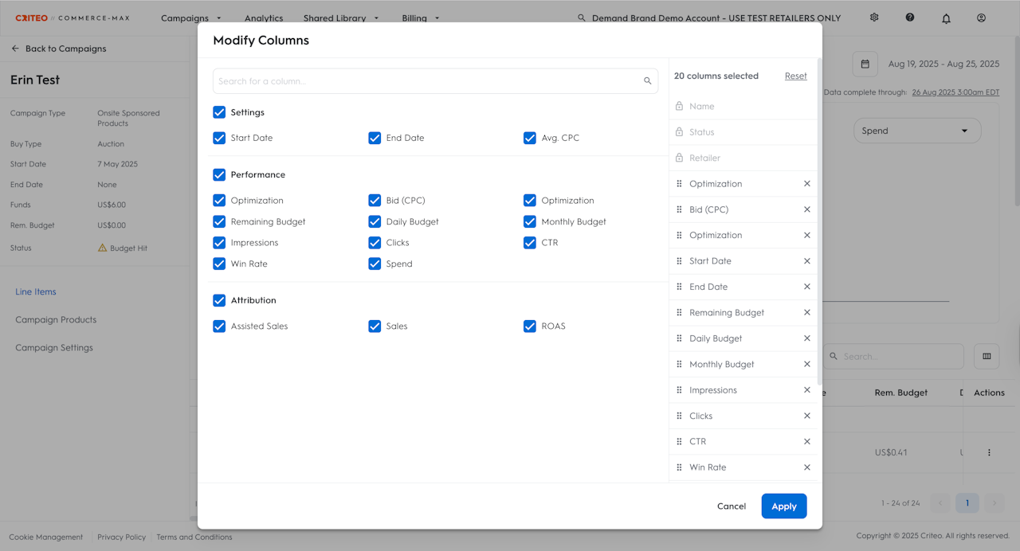Uncheck the Win Rate checkbox
Image resolution: width=1020 pixels, height=551 pixels.
[219, 264]
